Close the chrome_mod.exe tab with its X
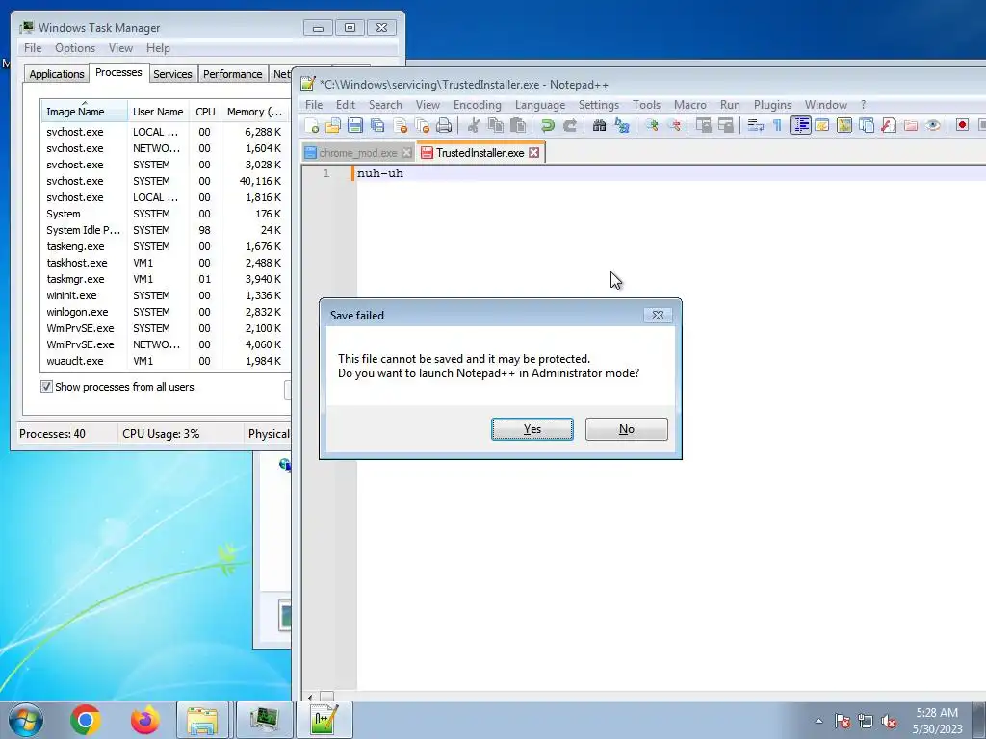Screen dimensions: 986x739 click(407, 153)
